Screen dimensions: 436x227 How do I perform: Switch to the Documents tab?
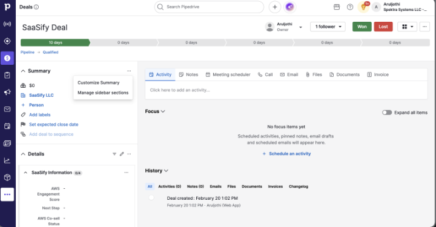pos(345,74)
